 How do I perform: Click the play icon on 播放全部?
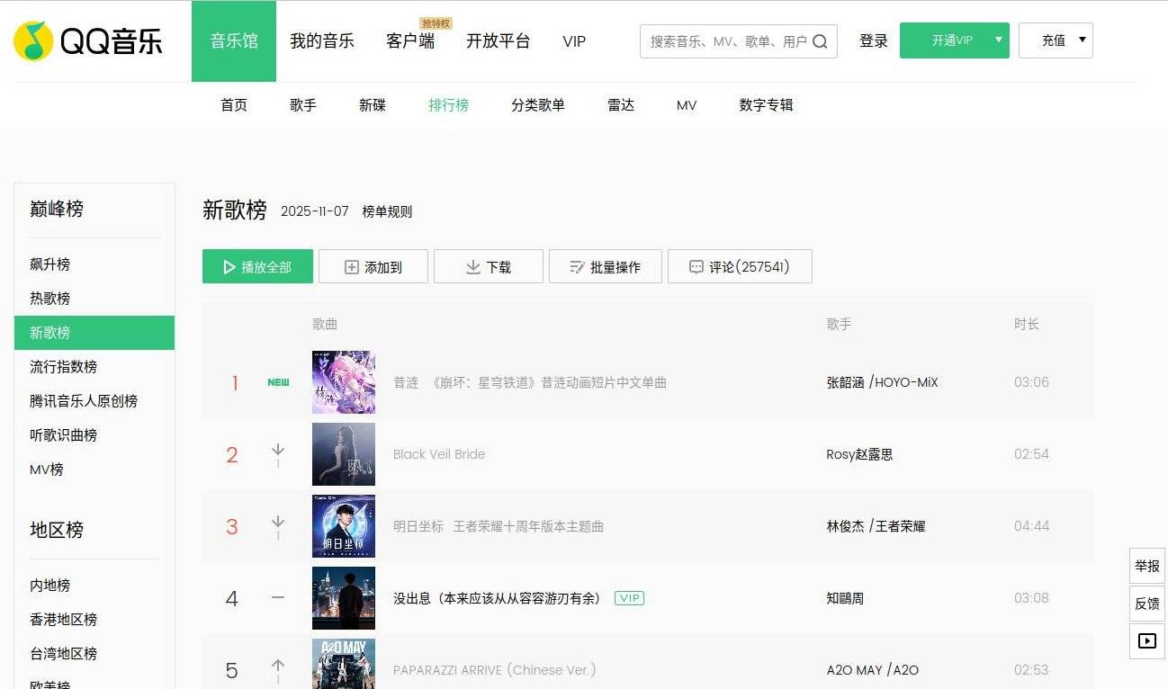point(229,267)
